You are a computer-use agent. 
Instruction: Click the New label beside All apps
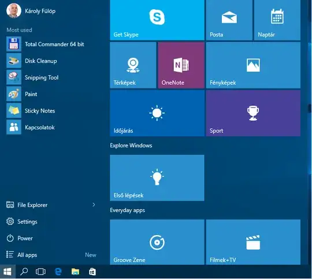[x=91, y=255]
